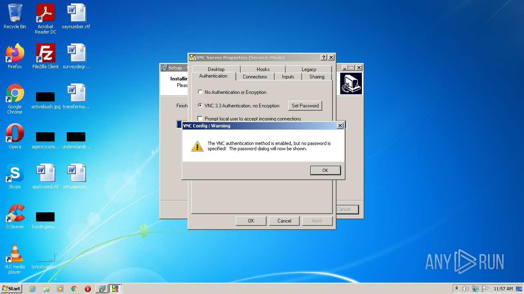Click the help question mark button
This screenshot has width=524, height=294.
[x=324, y=58]
